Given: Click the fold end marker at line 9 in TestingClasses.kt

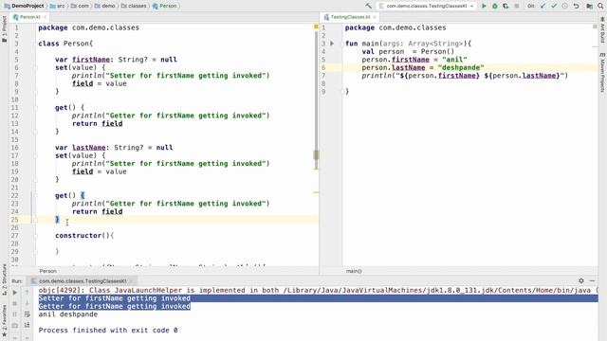Looking at the screenshot, I should (343, 92).
